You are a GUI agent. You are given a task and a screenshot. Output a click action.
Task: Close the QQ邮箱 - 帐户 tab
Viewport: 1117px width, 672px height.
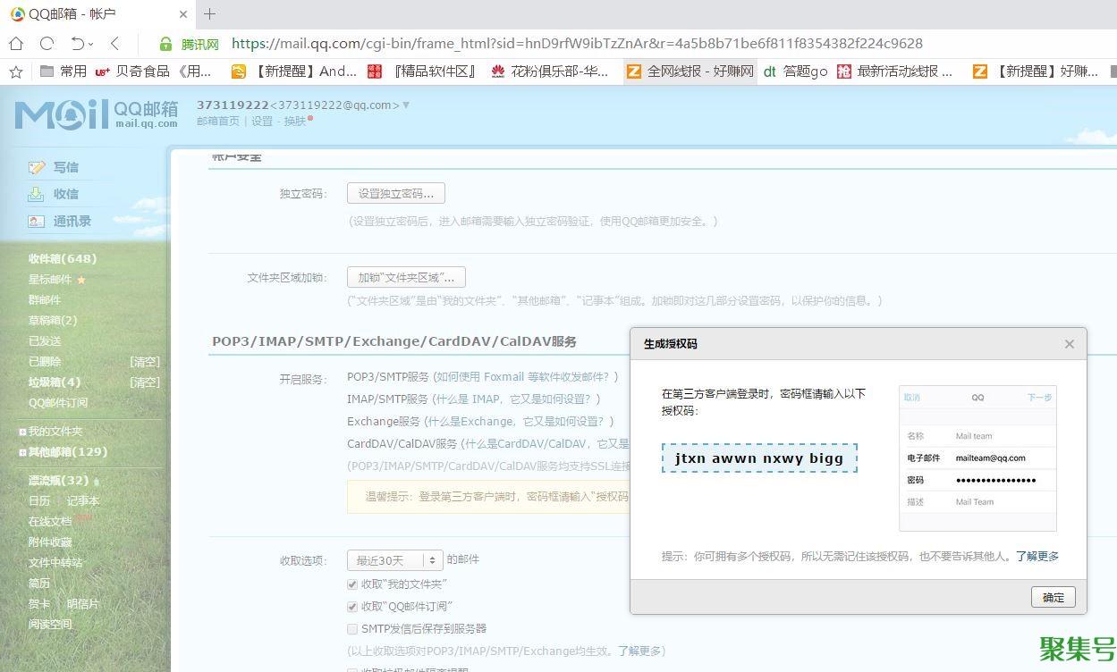tap(183, 14)
